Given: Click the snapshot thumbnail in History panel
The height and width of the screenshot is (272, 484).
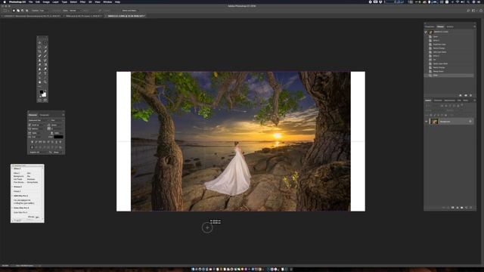Looking at the screenshot, I should click(431, 32).
